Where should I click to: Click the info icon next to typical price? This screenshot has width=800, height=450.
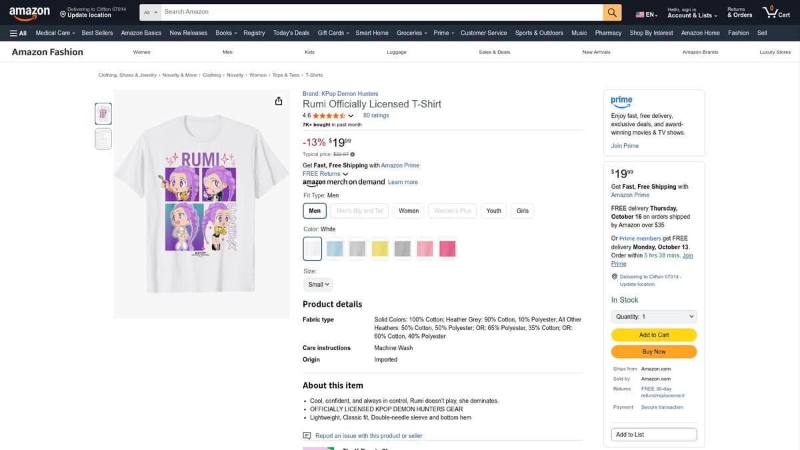[x=353, y=154]
